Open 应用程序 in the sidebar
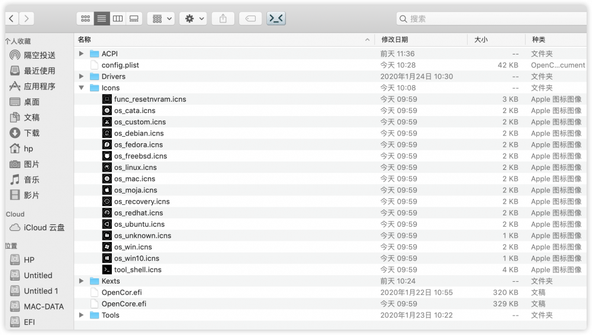 click(x=33, y=86)
